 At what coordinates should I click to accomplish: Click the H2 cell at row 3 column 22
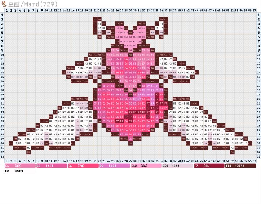pos(100,24)
